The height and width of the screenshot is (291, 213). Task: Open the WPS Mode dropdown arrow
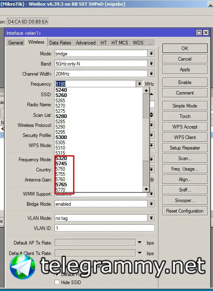(152, 145)
